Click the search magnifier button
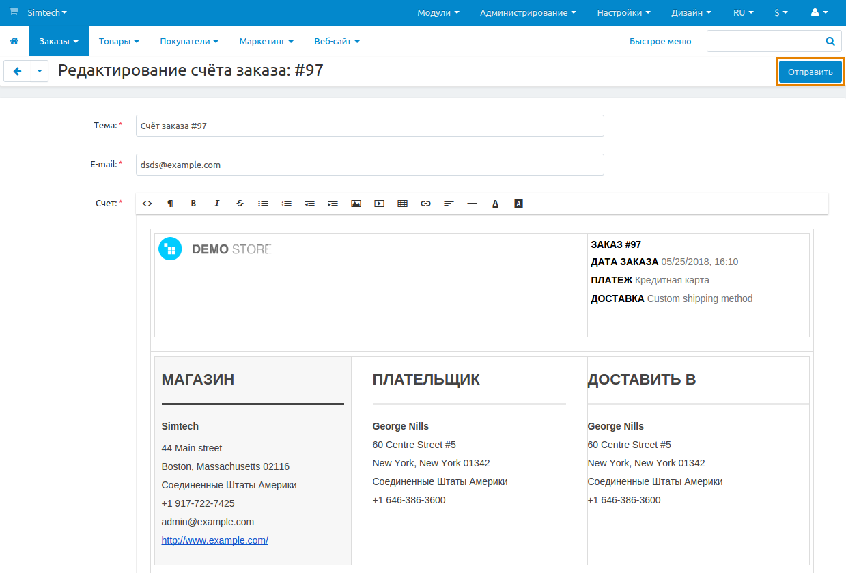The height and width of the screenshot is (573, 846). pyautogui.click(x=830, y=42)
